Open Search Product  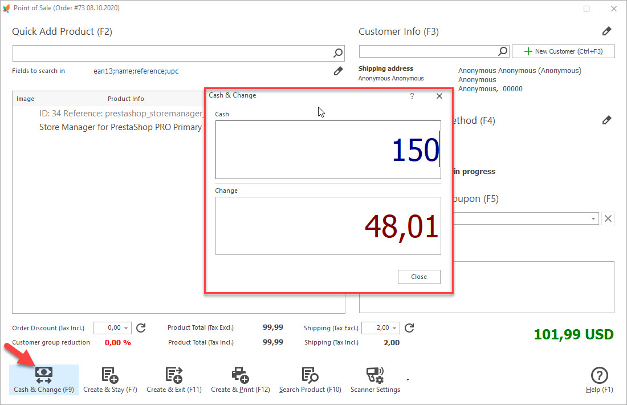[310, 375]
